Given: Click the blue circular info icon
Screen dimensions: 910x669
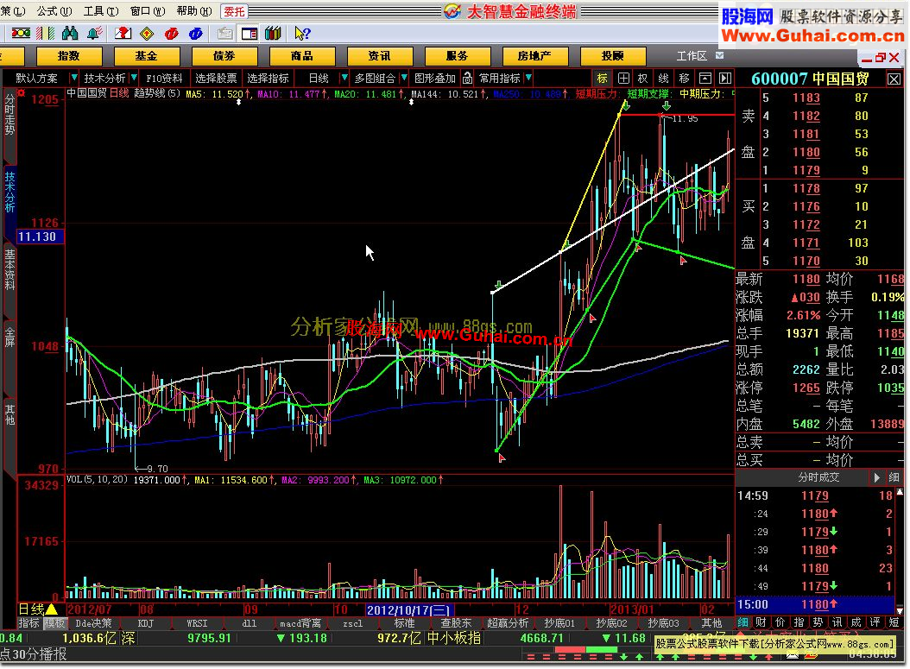Looking at the screenshot, I should coord(196,34).
